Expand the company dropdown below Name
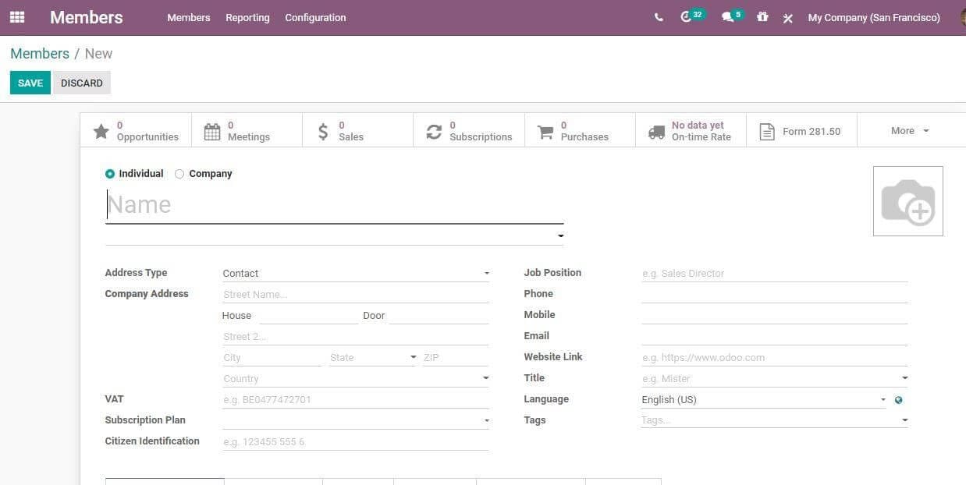Screen dimensions: 966x485 pos(560,235)
